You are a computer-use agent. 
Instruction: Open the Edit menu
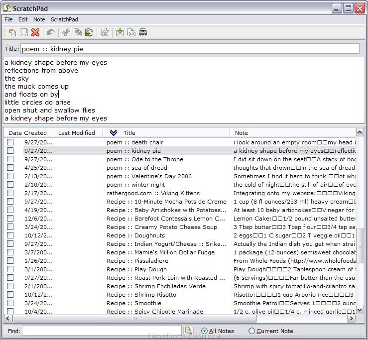[x=23, y=19]
